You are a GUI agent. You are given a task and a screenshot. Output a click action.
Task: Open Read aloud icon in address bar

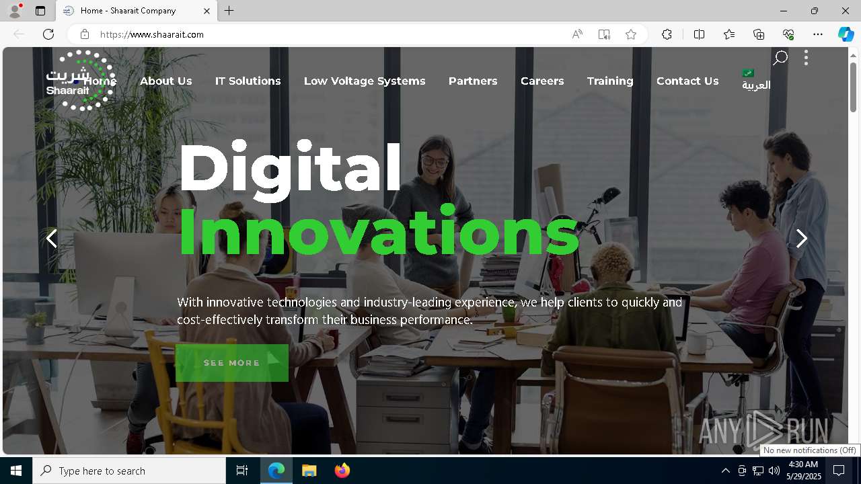click(577, 34)
